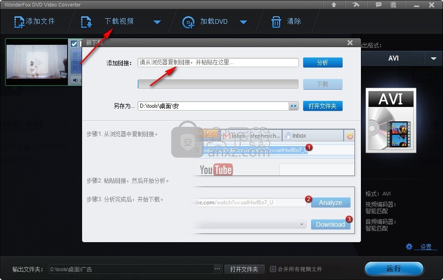Click the 视频编码器 label text
Viewport: 443px width, 280px height.
click(380, 204)
